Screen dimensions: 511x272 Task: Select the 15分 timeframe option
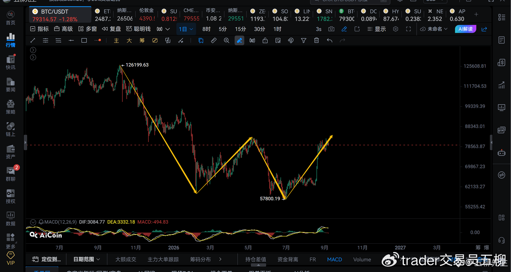coord(240,29)
